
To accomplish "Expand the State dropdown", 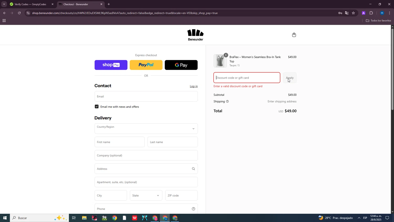I will pyautogui.click(x=146, y=195).
